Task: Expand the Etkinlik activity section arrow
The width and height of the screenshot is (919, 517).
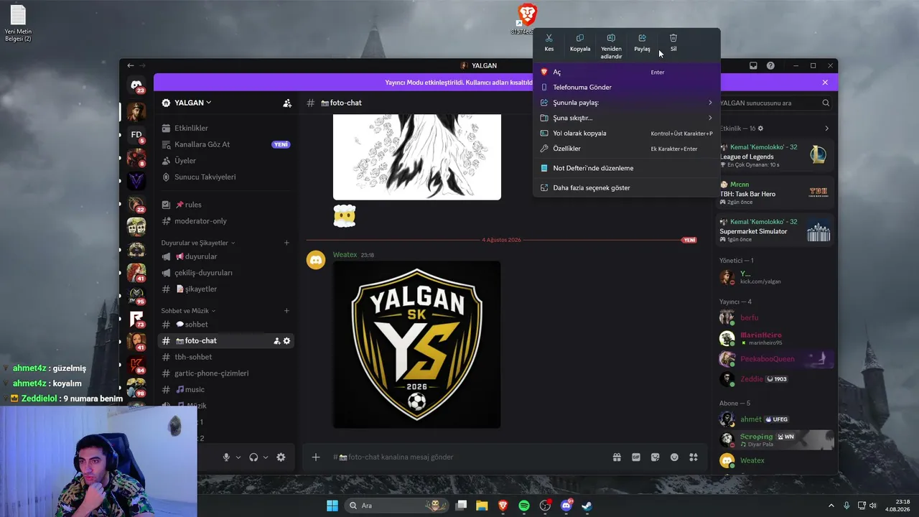Action: [826, 129]
